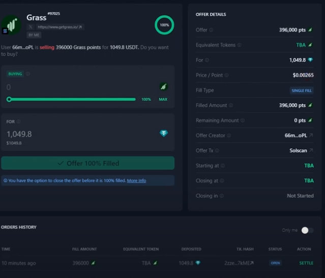
Task: Click the Grass project logo
Action: [11, 25]
